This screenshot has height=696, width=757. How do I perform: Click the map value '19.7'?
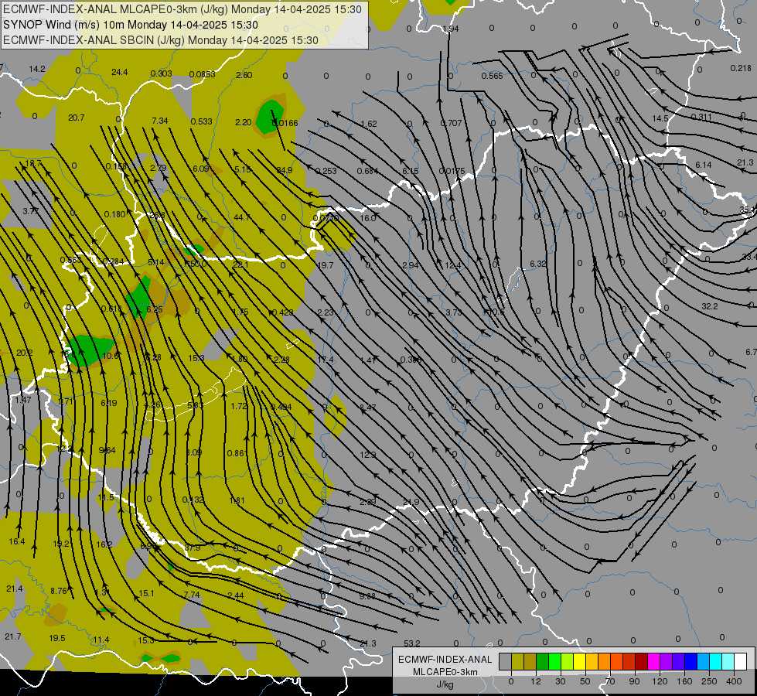click(326, 265)
